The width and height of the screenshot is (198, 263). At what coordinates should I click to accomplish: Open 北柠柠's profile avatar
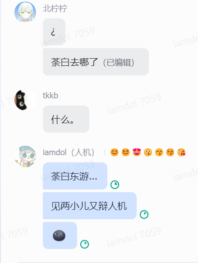(x=25, y=12)
